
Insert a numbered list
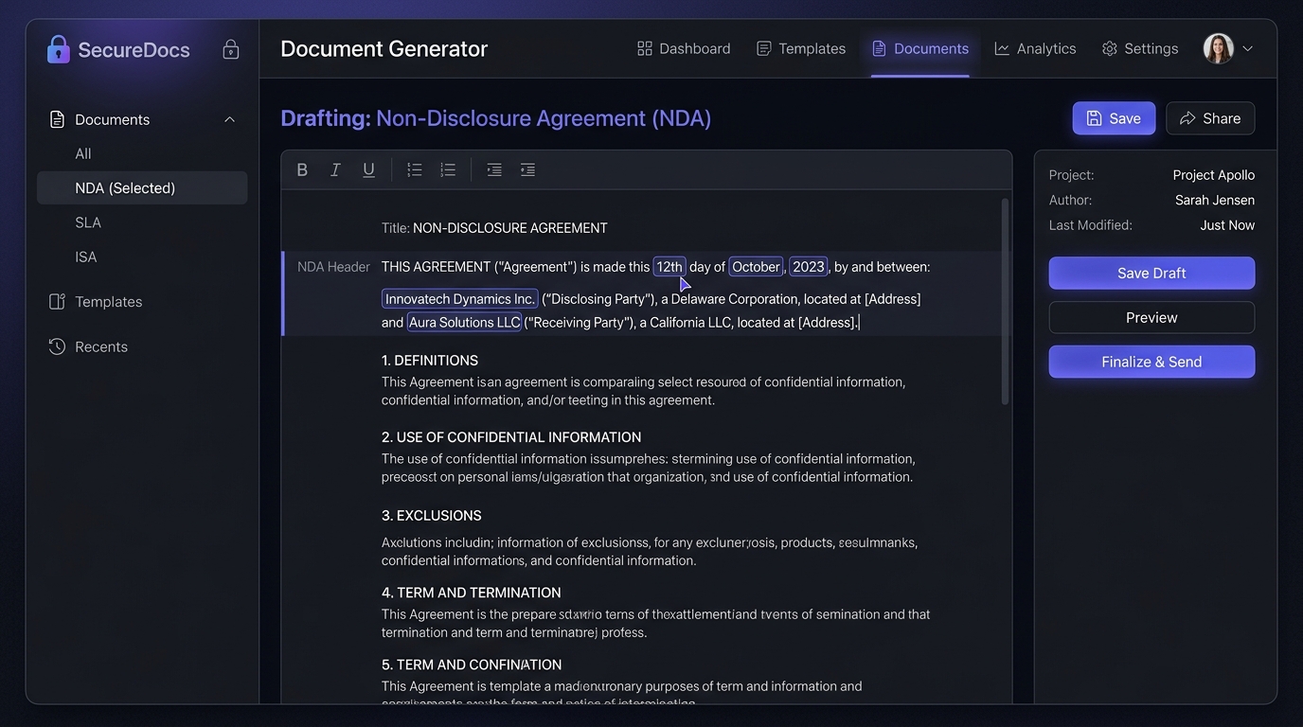tap(448, 169)
